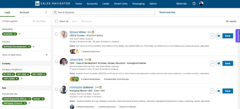The image size is (240, 109).
Task: Remove the 51-200 headcount filter
Action: coord(13,75)
